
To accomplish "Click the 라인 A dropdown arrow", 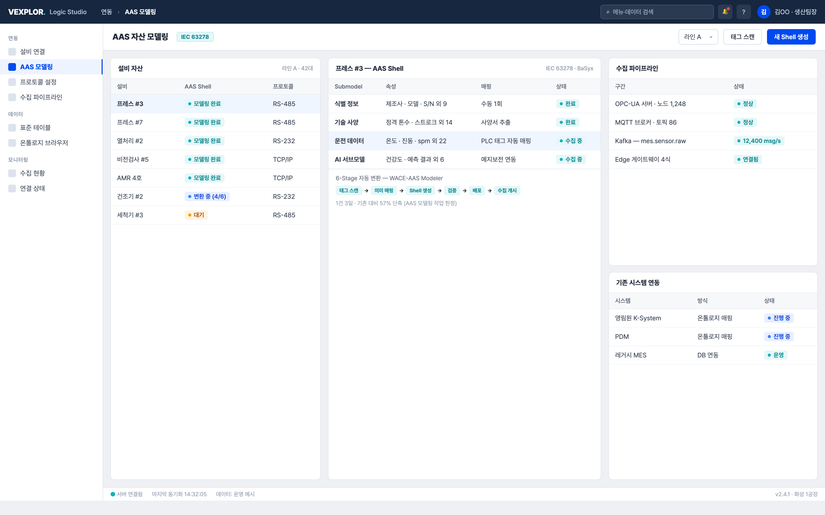I will coord(711,37).
